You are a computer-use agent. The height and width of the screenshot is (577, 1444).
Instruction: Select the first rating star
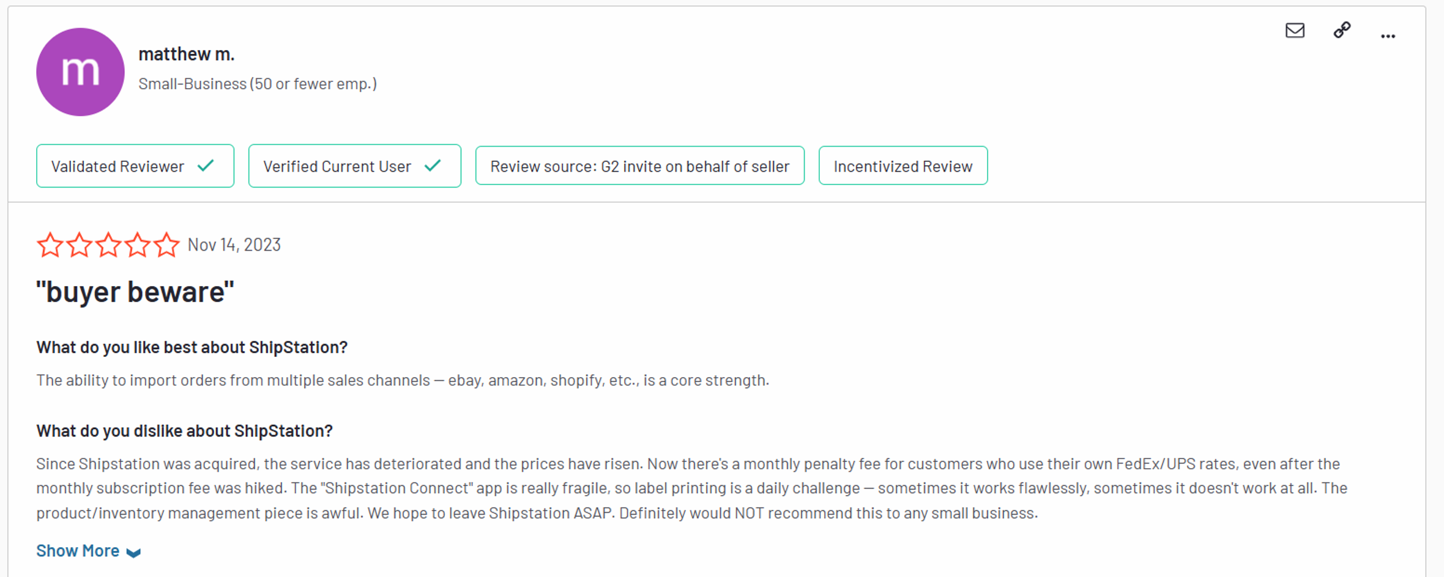[50, 244]
